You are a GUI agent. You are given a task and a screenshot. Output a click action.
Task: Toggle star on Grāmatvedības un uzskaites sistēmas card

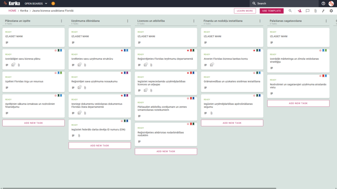click(x=254, y=73)
